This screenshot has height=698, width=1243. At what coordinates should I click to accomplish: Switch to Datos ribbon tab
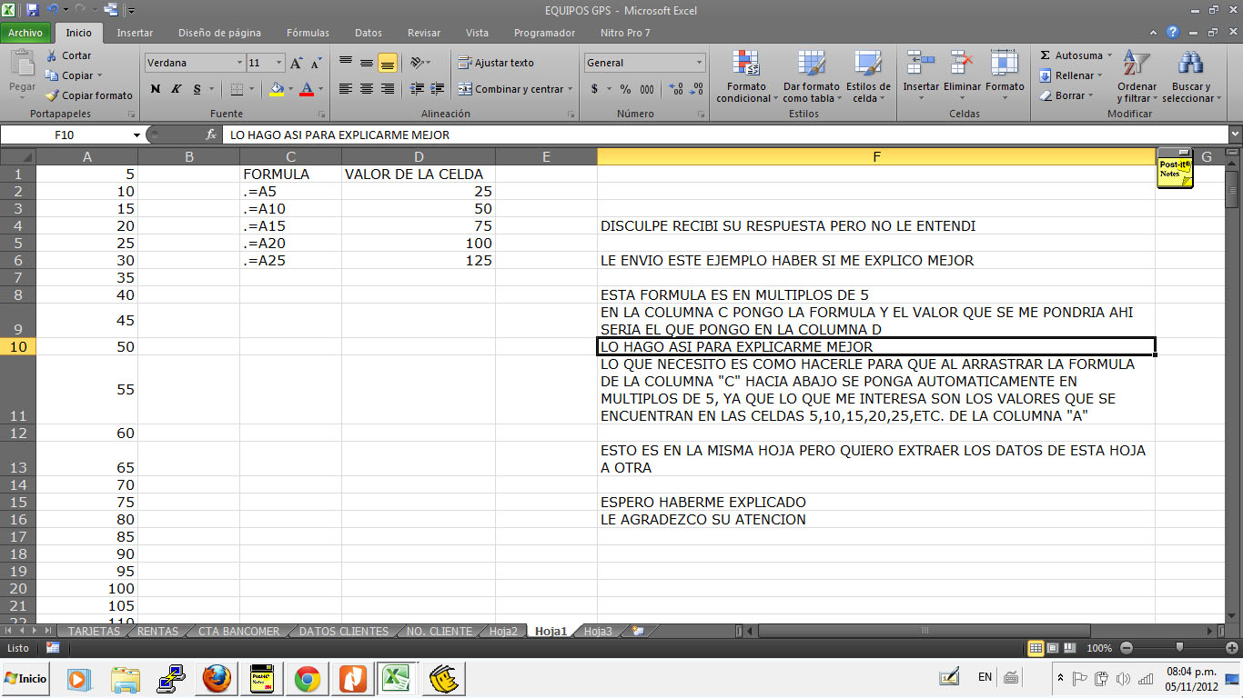[369, 33]
